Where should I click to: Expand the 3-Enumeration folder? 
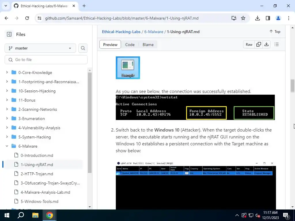click(7, 118)
